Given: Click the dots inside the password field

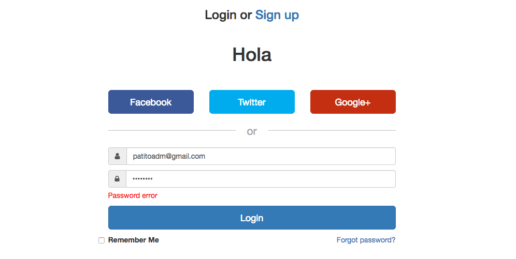Looking at the screenshot, I should pyautogui.click(x=142, y=179).
